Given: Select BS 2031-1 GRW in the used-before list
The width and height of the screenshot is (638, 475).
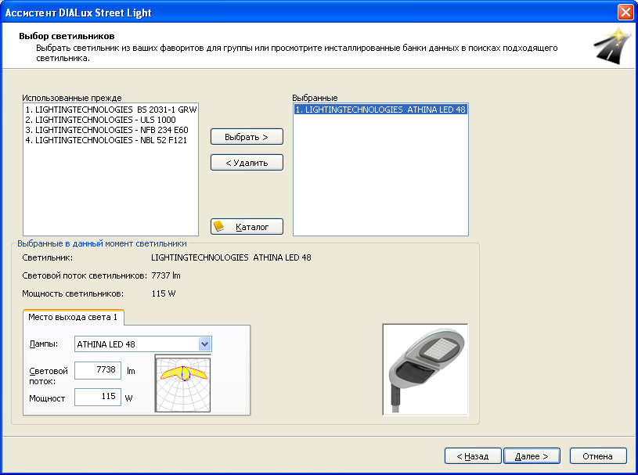Looking at the screenshot, I should click(x=110, y=110).
